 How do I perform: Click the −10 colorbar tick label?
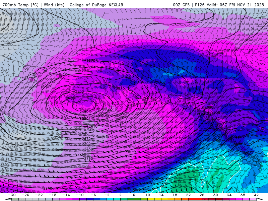(80, 195)
